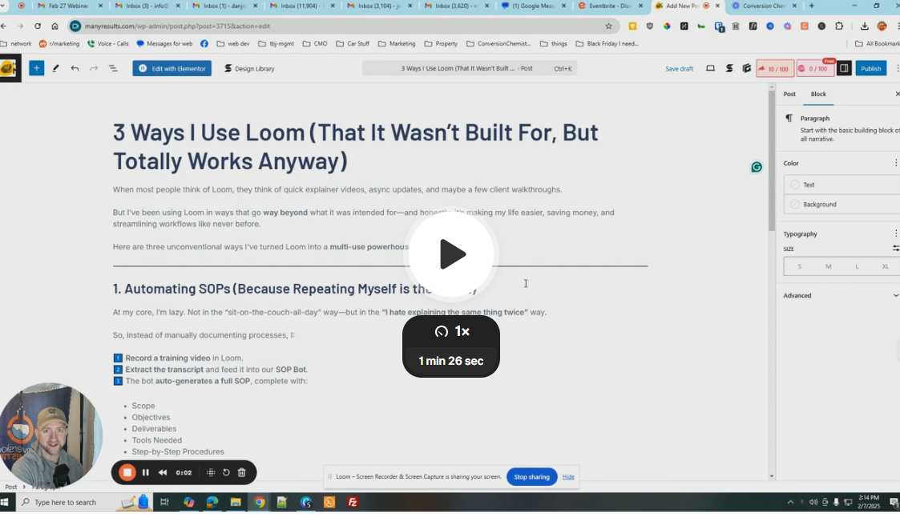
Task: Open the Document Overview list icon
Action: click(x=112, y=68)
